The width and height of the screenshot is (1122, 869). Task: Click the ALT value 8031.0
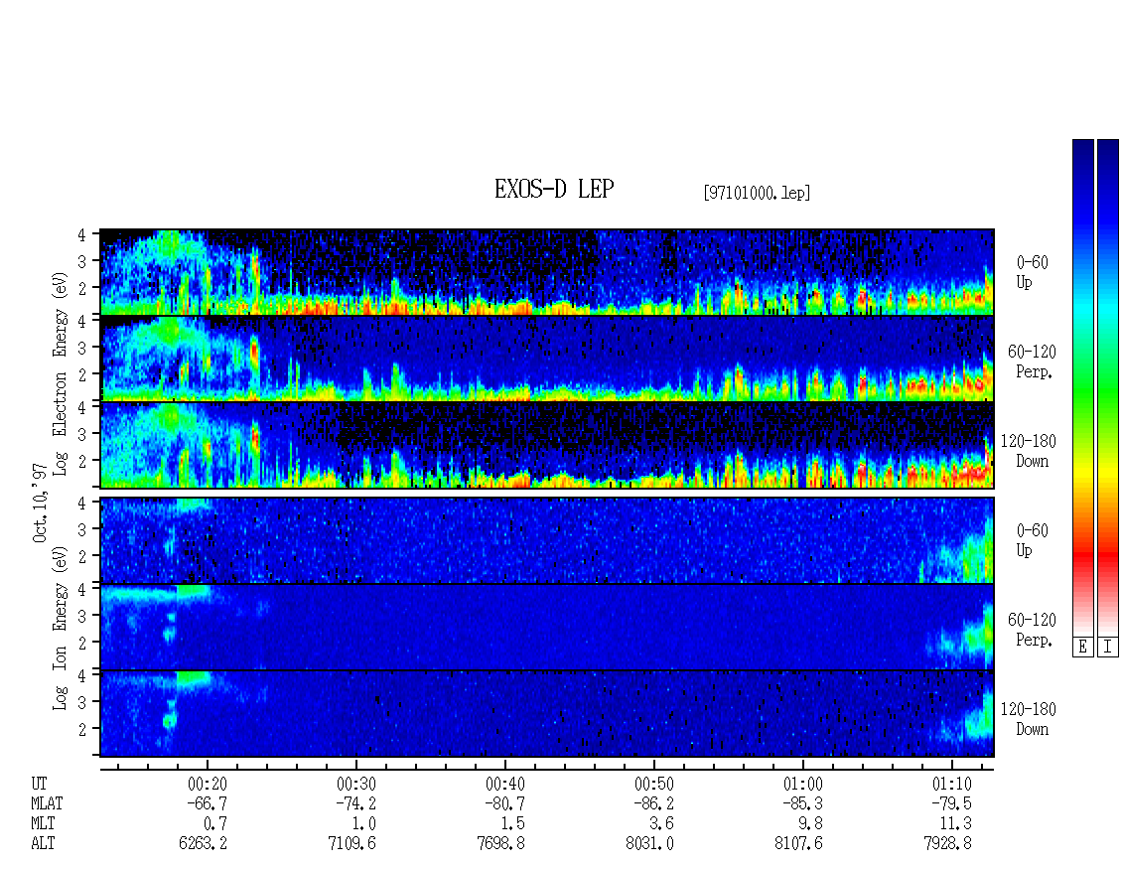pos(649,844)
